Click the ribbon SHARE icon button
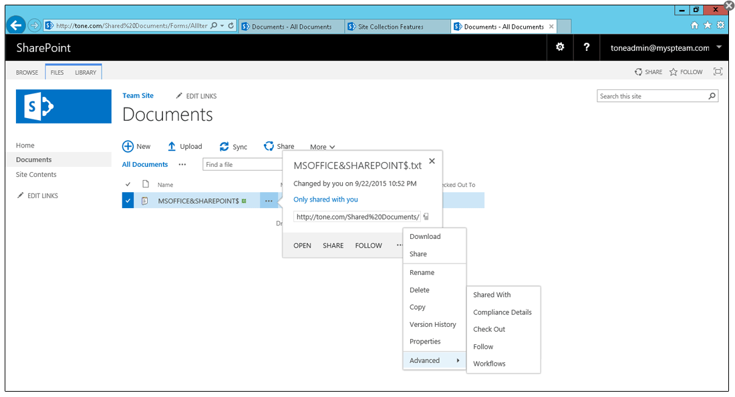Viewport: 735px width, 397px height. click(648, 72)
